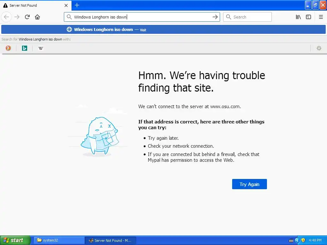
Task: Focus the address bar with Windows Longhorn text
Action: [x=142, y=17]
